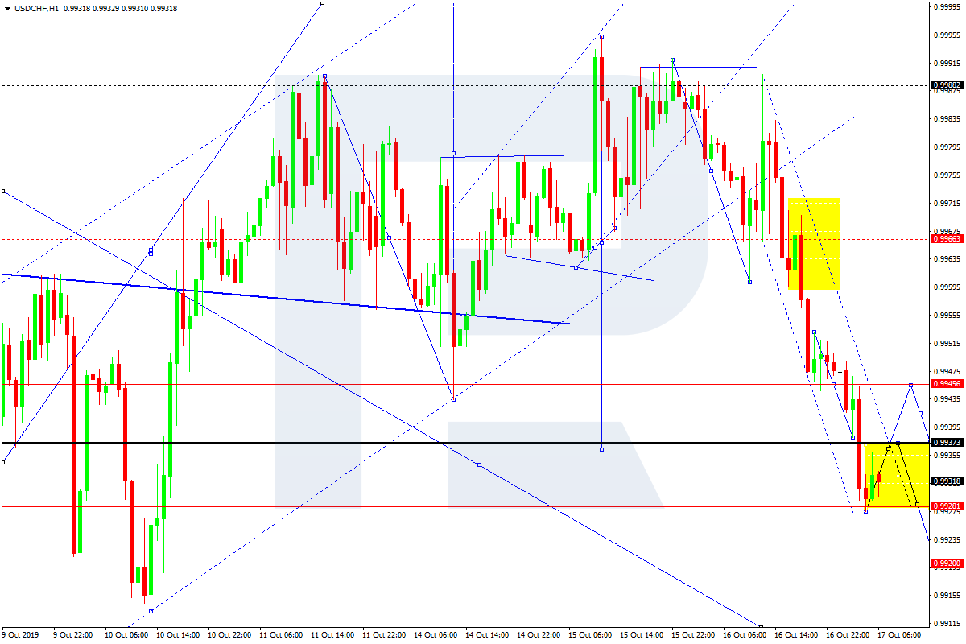Click the 0.99373 thick line price tag
The width and height of the screenshot is (966, 644).
point(946,443)
